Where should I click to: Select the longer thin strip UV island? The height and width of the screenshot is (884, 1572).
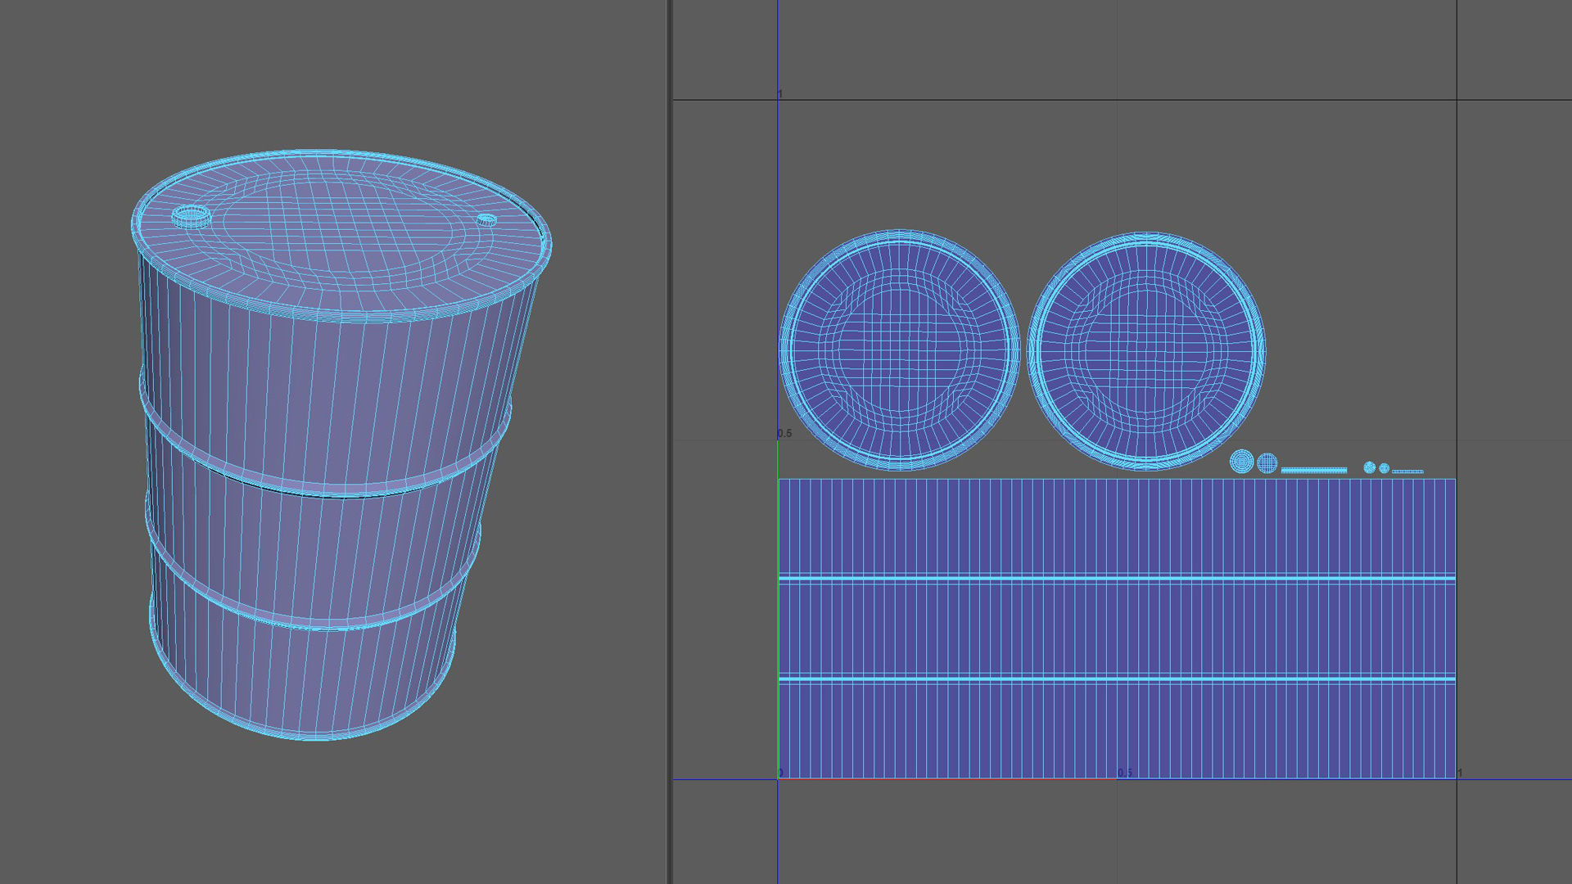1314,470
